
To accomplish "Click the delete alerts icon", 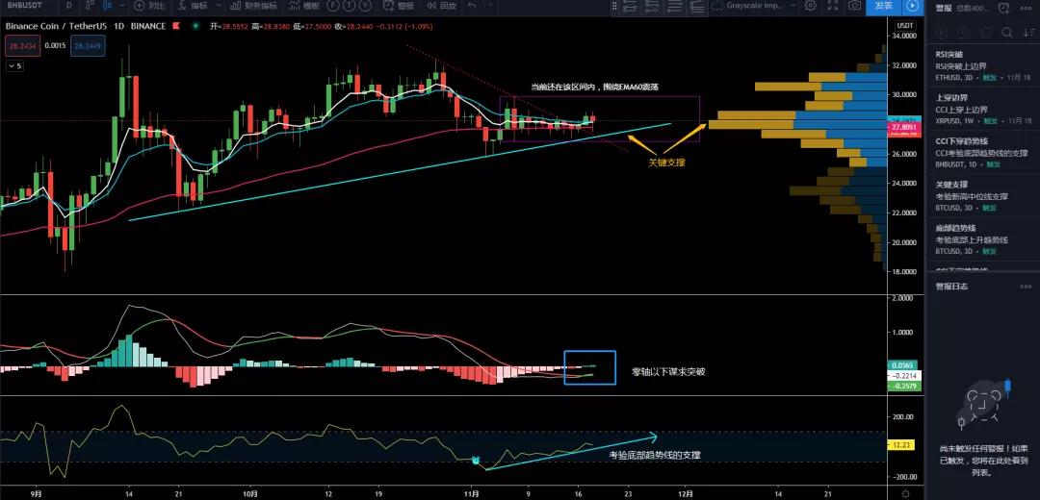I will tap(986, 33).
